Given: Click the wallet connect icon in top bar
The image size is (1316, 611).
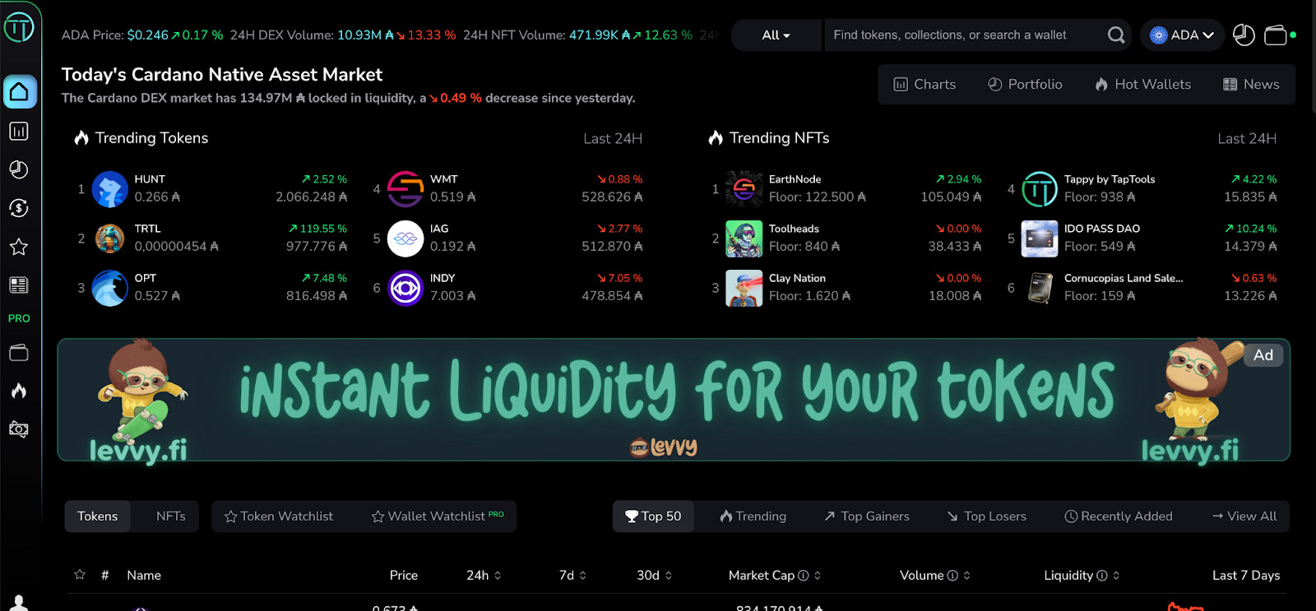Looking at the screenshot, I should pyautogui.click(x=1276, y=35).
